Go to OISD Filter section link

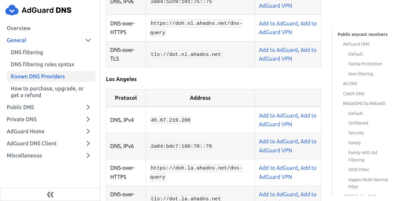359,170
